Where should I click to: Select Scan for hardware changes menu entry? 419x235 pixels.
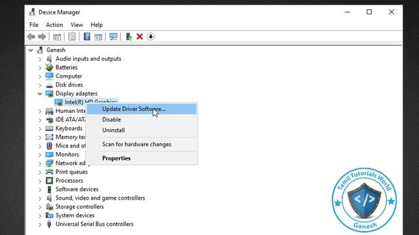point(141,144)
